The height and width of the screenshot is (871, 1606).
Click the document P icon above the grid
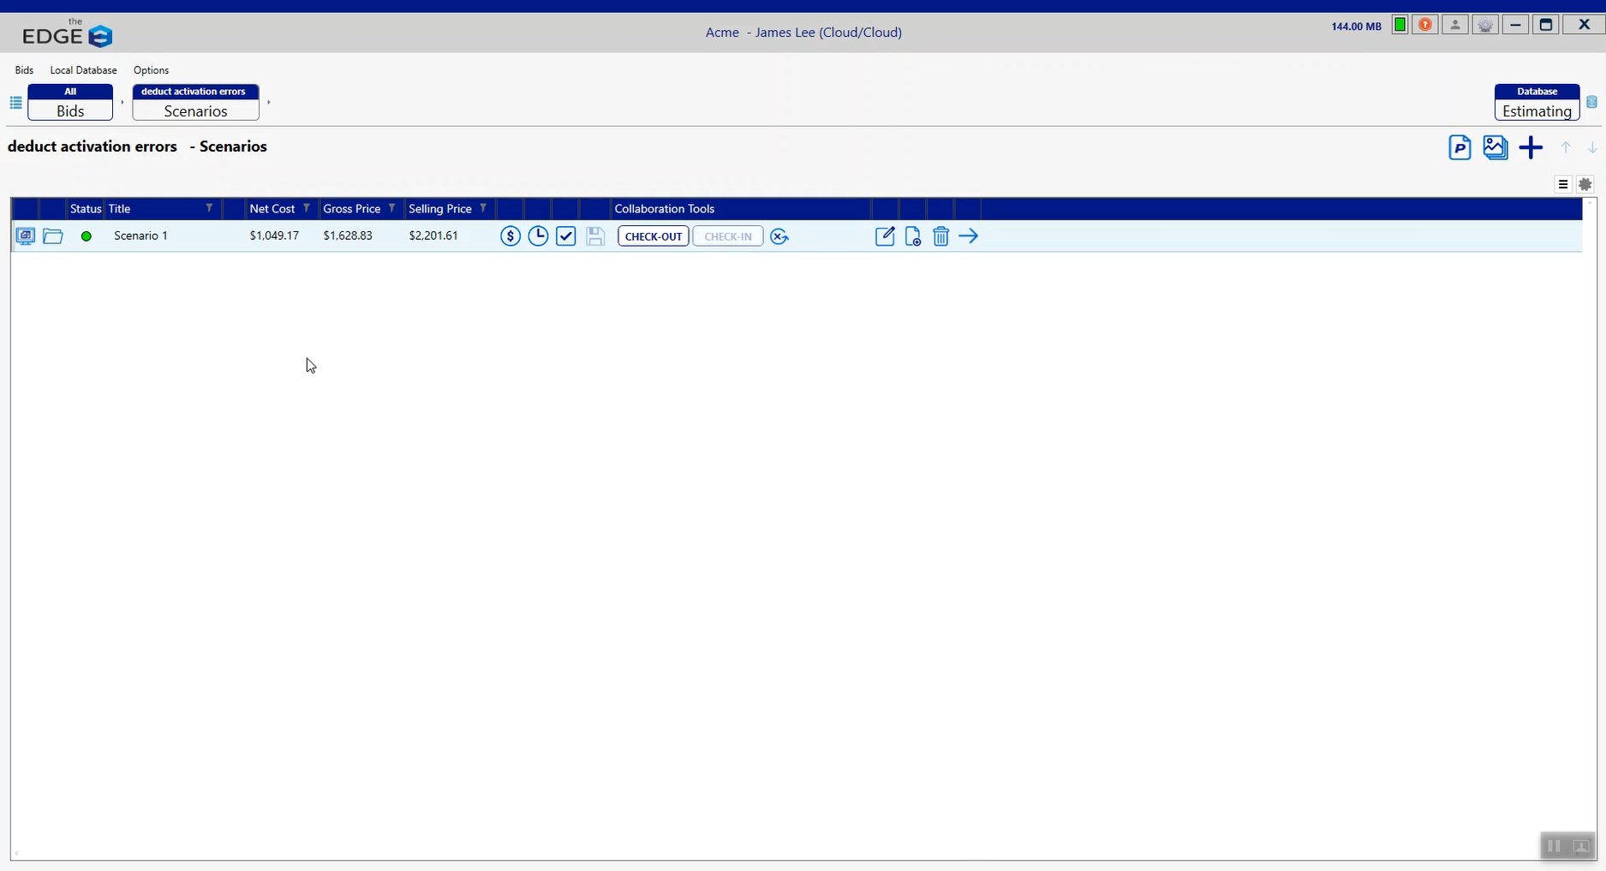click(1460, 147)
